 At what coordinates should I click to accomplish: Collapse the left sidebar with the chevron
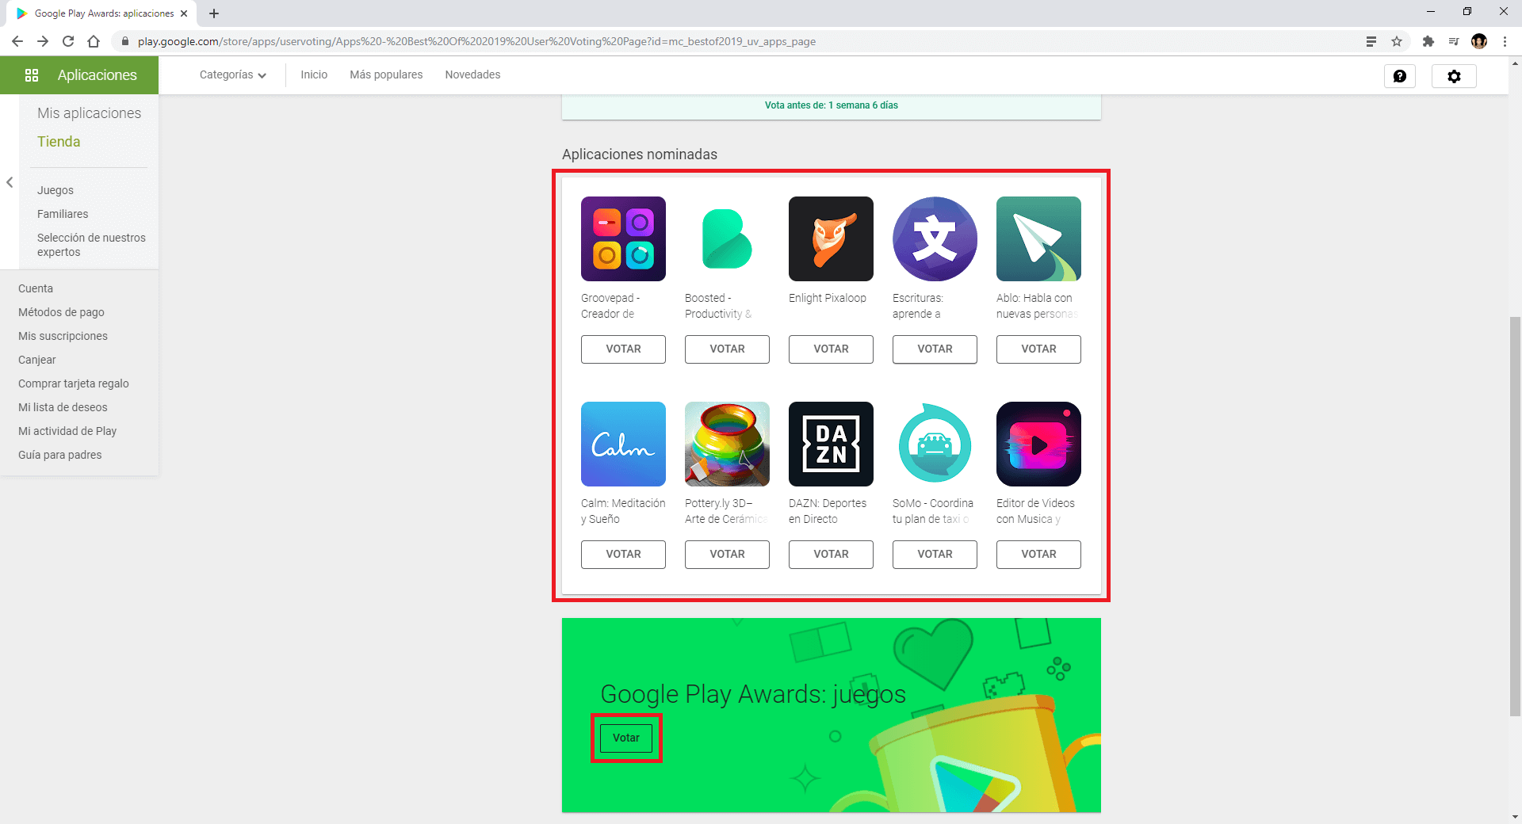pyautogui.click(x=10, y=182)
